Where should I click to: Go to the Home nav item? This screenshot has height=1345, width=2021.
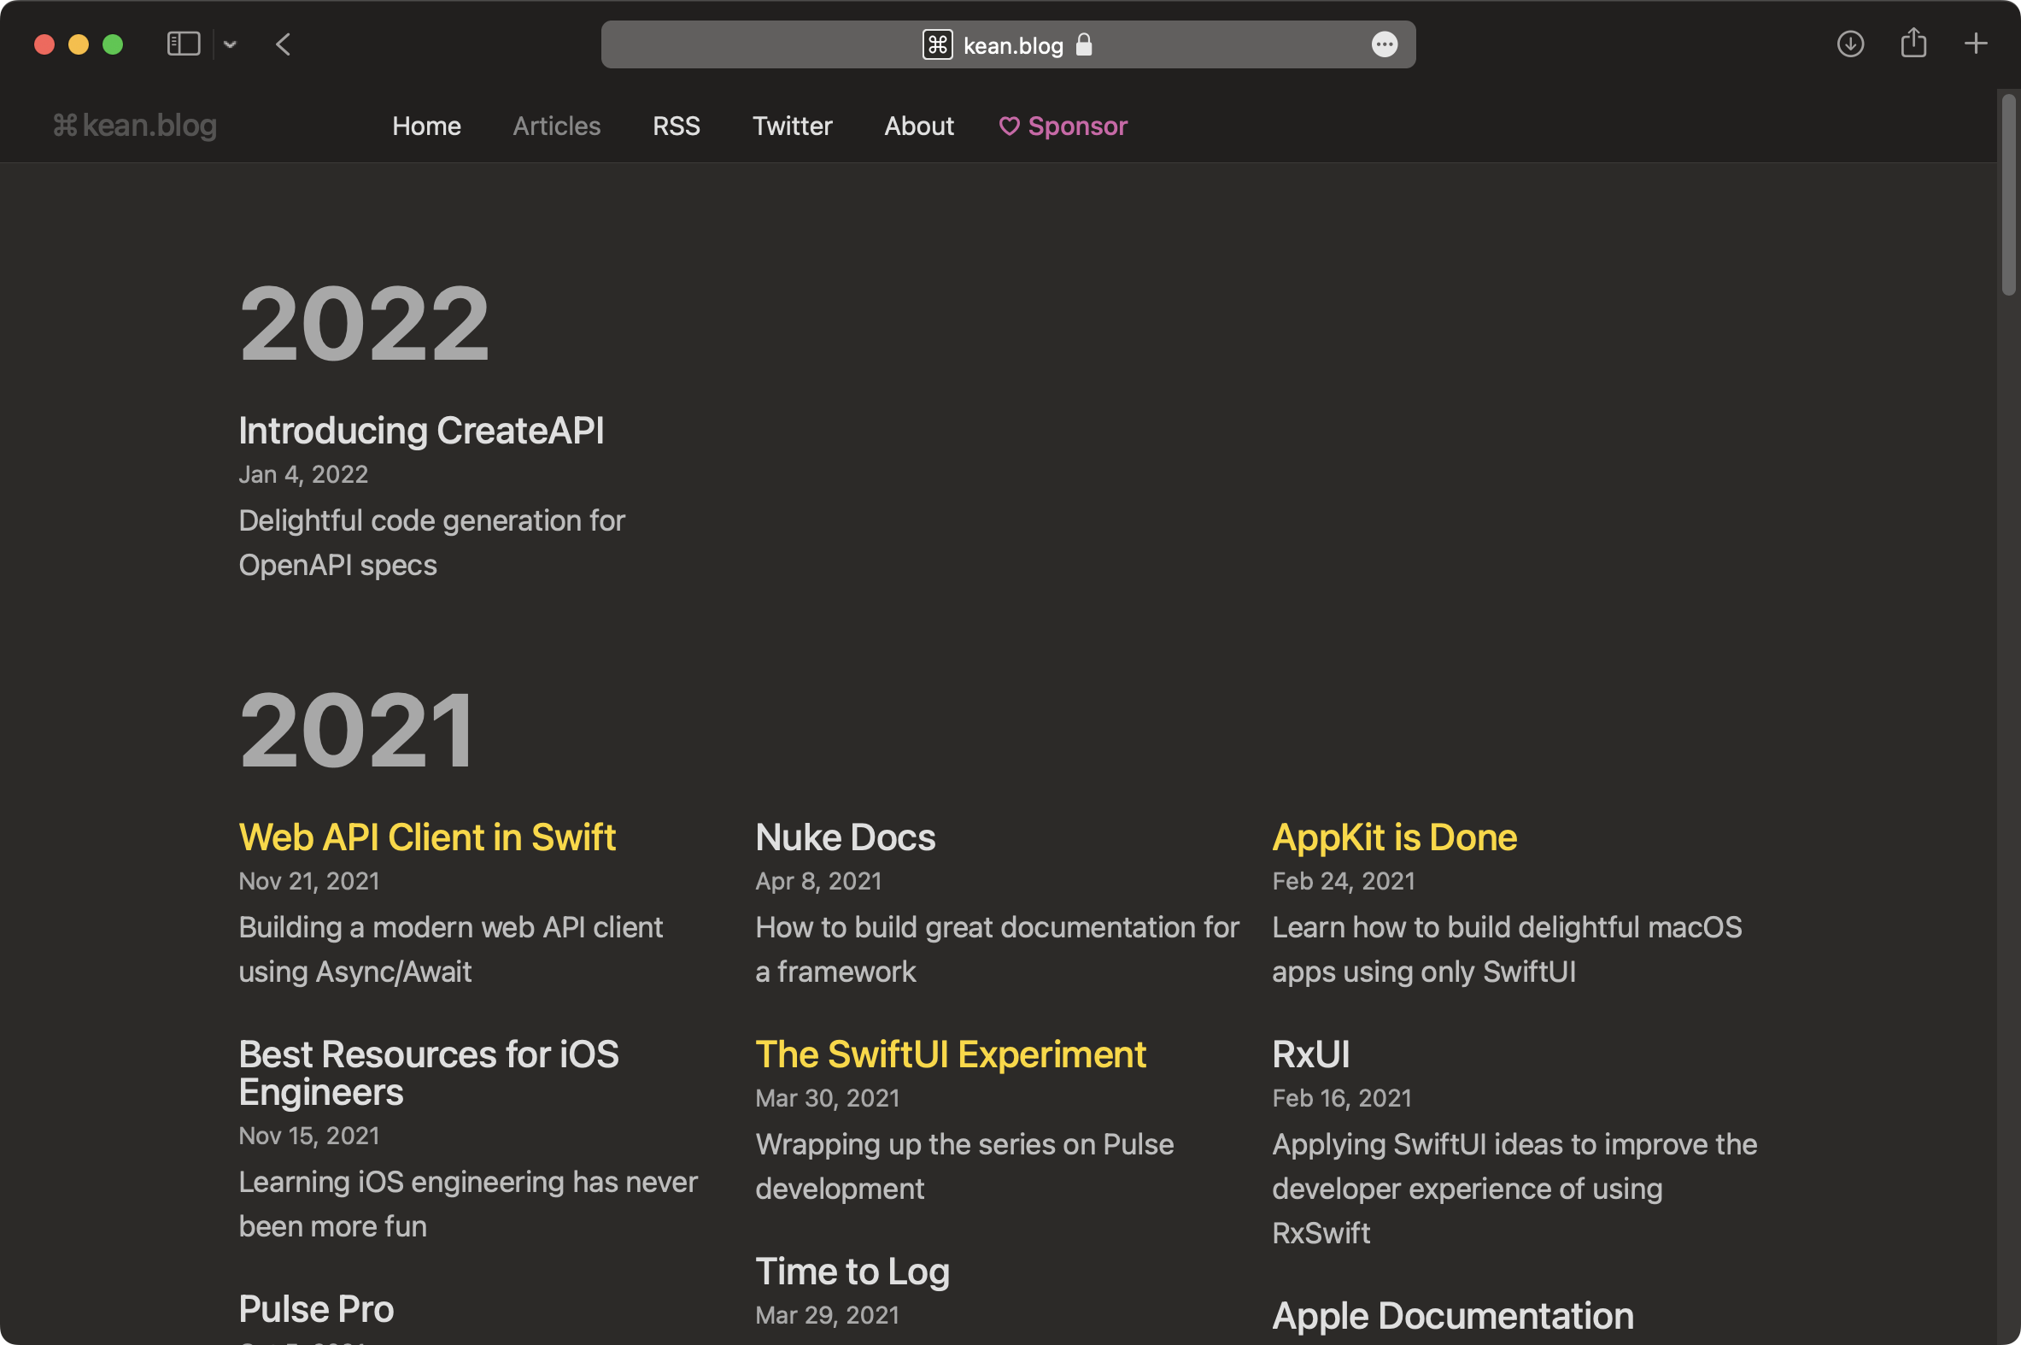(x=426, y=126)
